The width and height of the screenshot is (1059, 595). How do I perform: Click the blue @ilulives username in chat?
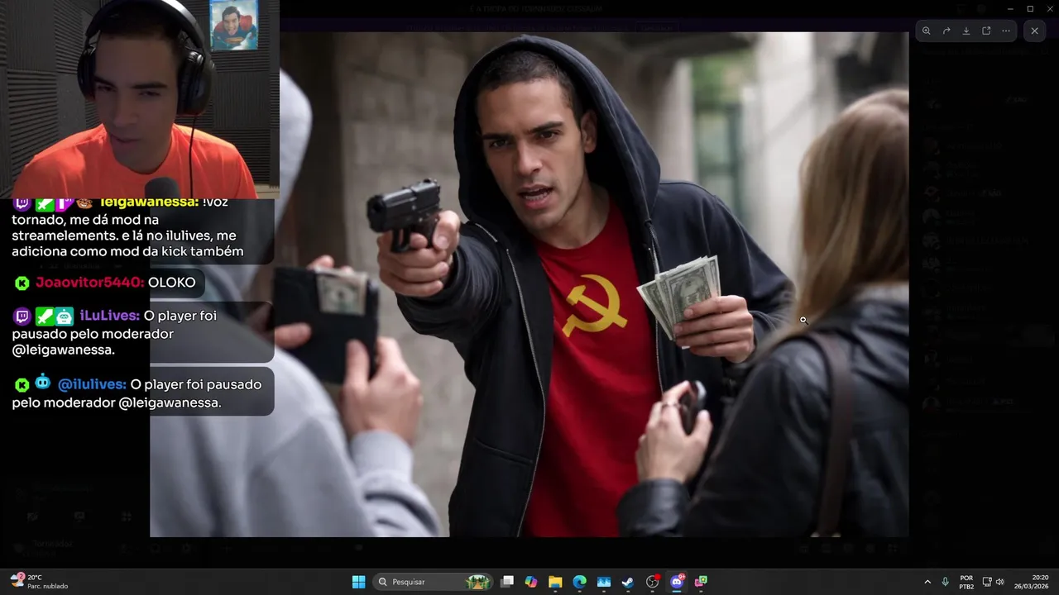(x=92, y=384)
